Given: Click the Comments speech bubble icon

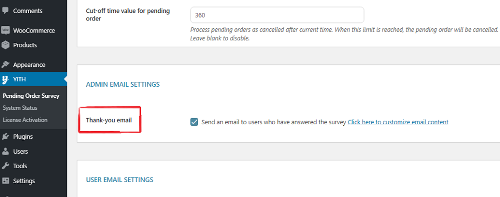Looking at the screenshot, I should click(x=5, y=10).
